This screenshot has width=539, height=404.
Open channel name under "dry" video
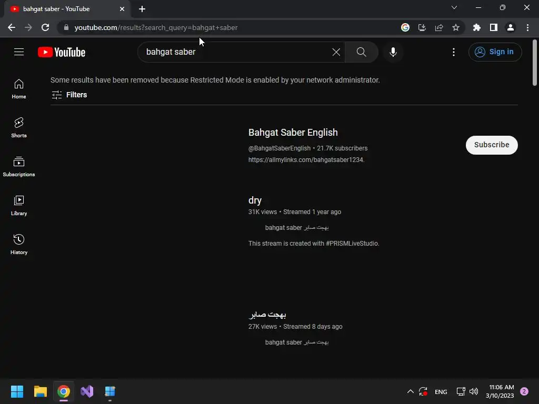(297, 228)
